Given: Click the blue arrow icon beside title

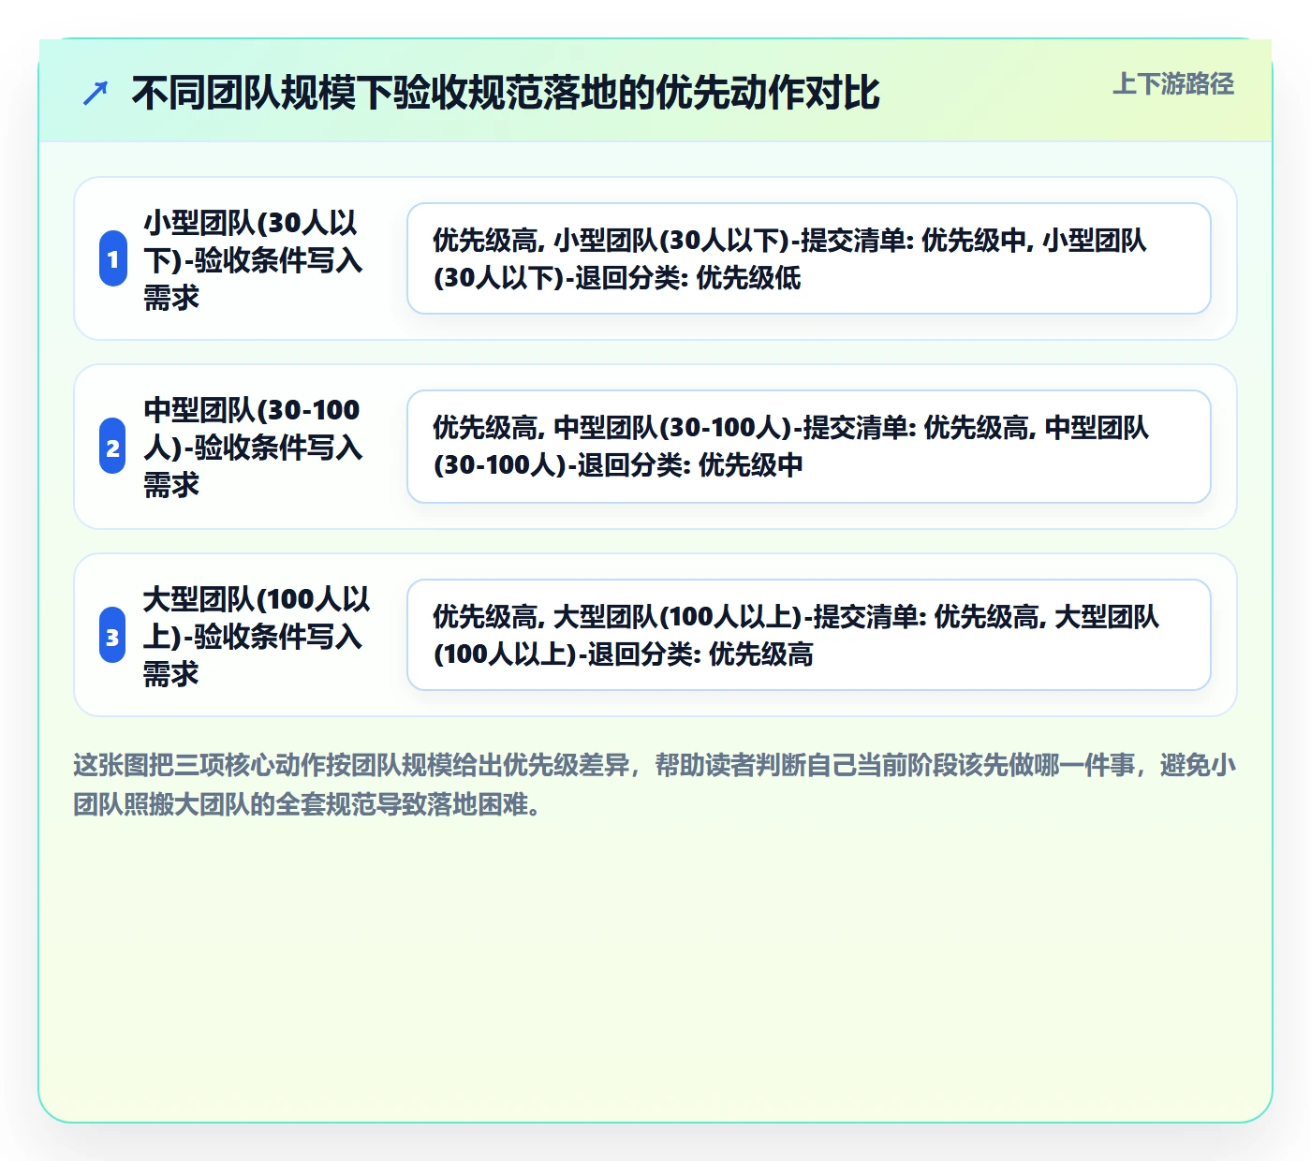Looking at the screenshot, I should 96,93.
